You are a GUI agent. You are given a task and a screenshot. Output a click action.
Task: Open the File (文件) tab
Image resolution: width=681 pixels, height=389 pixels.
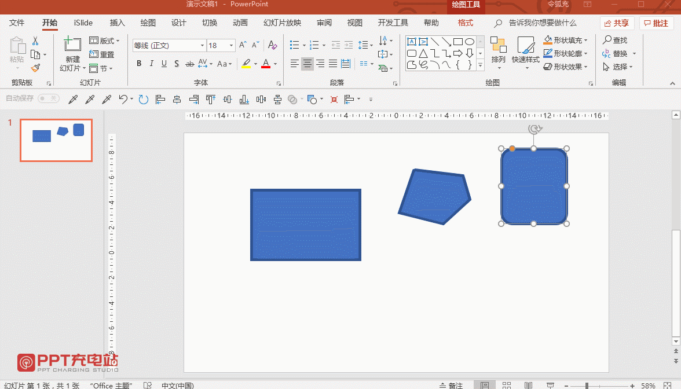[17, 23]
